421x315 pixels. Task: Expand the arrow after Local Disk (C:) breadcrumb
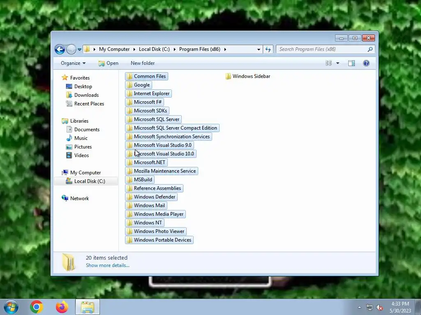pos(174,49)
